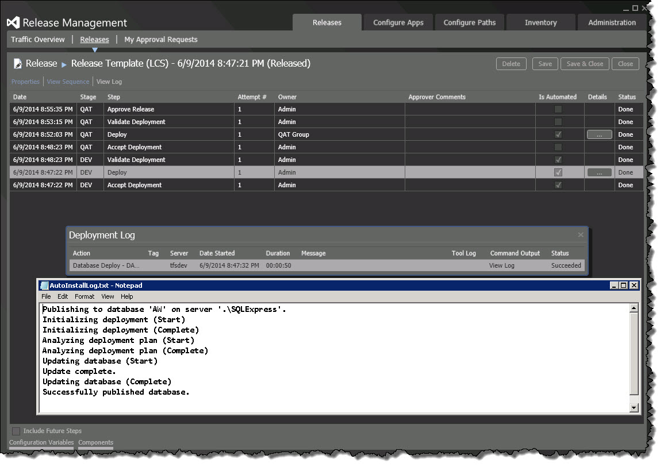664x467 pixels.
Task: Close the Deployment Log popup
Action: tap(581, 235)
